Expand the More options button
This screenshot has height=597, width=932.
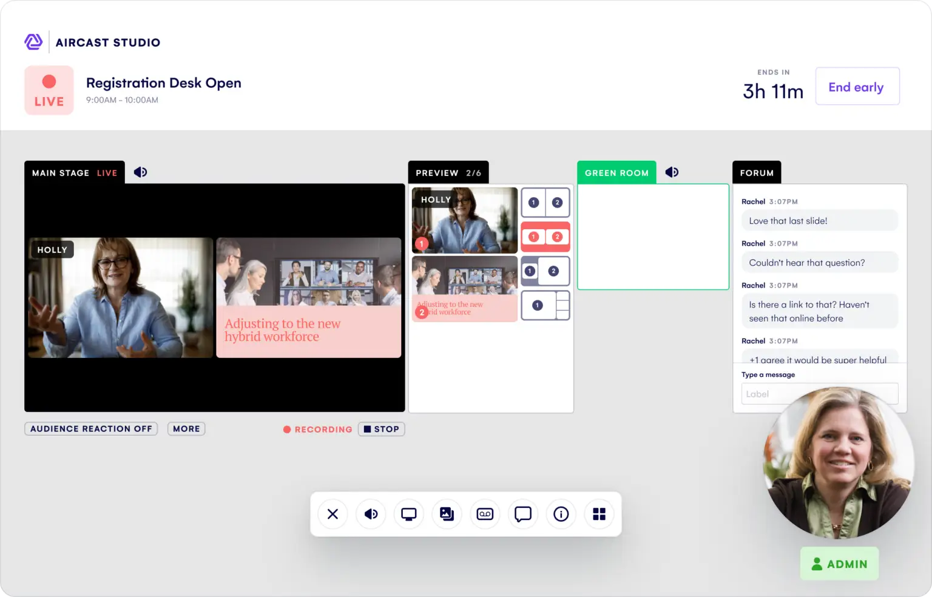[x=186, y=429]
